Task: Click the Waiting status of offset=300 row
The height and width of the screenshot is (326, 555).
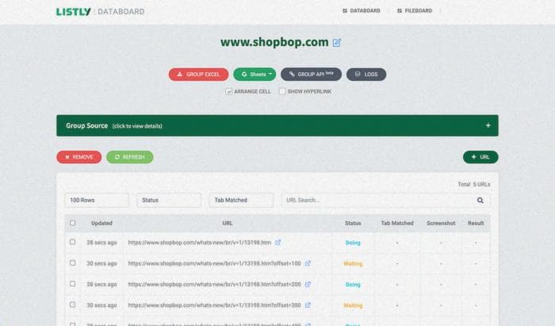Action: click(353, 305)
